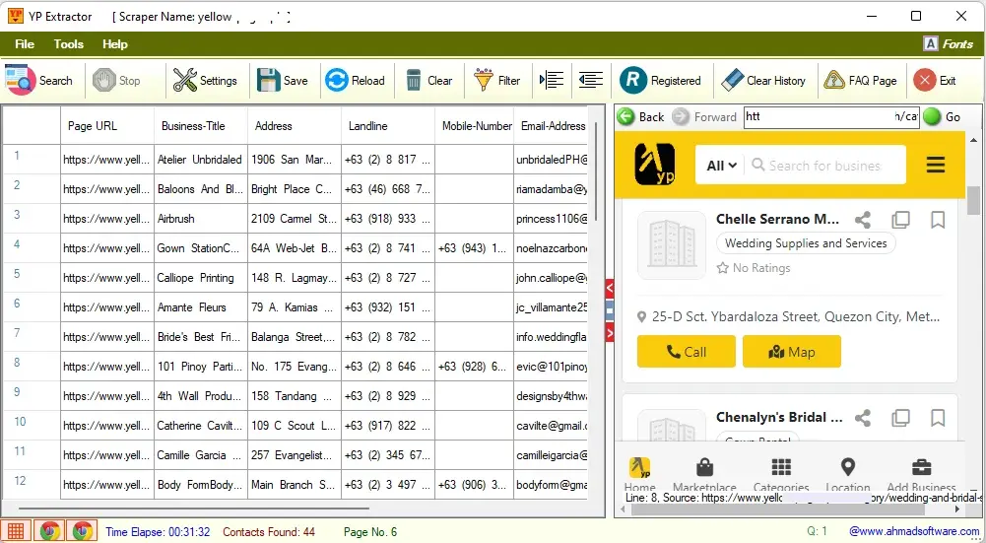Open the FAQ Page

860,81
